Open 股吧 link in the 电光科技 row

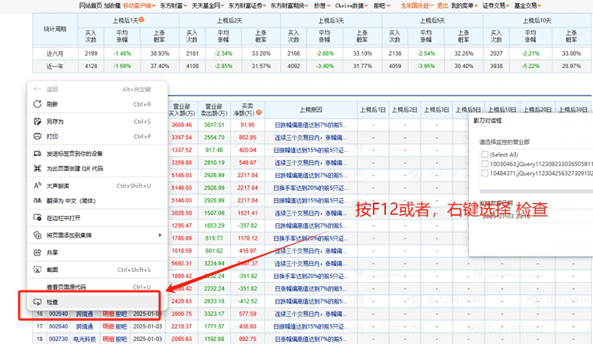(121, 339)
